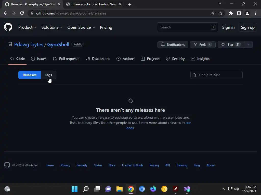The height and width of the screenshot is (195, 261).
Task: Expand the Solutions dropdown menu
Action: click(52, 27)
